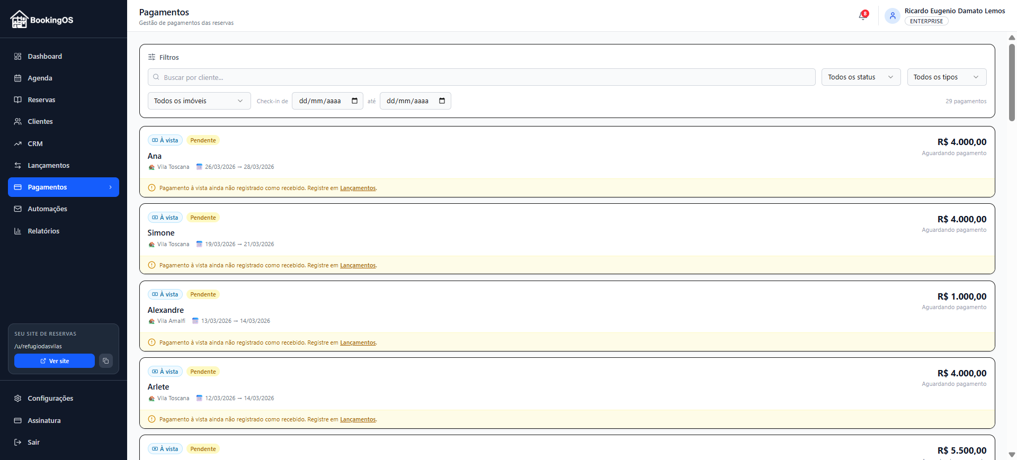The image size is (1017, 460).
Task: Click the notifications bell icon
Action: (x=862, y=16)
